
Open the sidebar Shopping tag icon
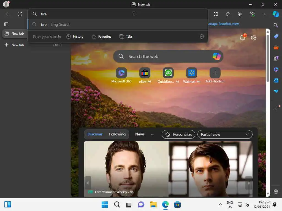point(276,37)
